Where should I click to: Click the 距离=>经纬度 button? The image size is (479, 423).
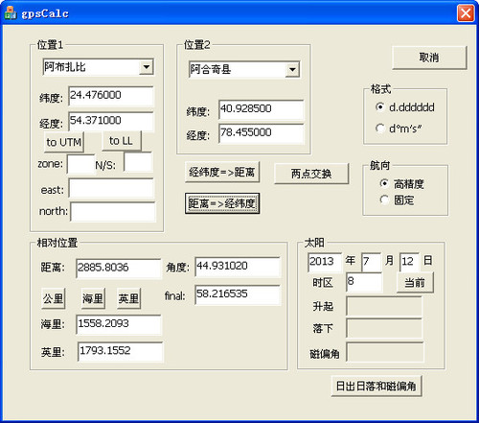point(222,203)
